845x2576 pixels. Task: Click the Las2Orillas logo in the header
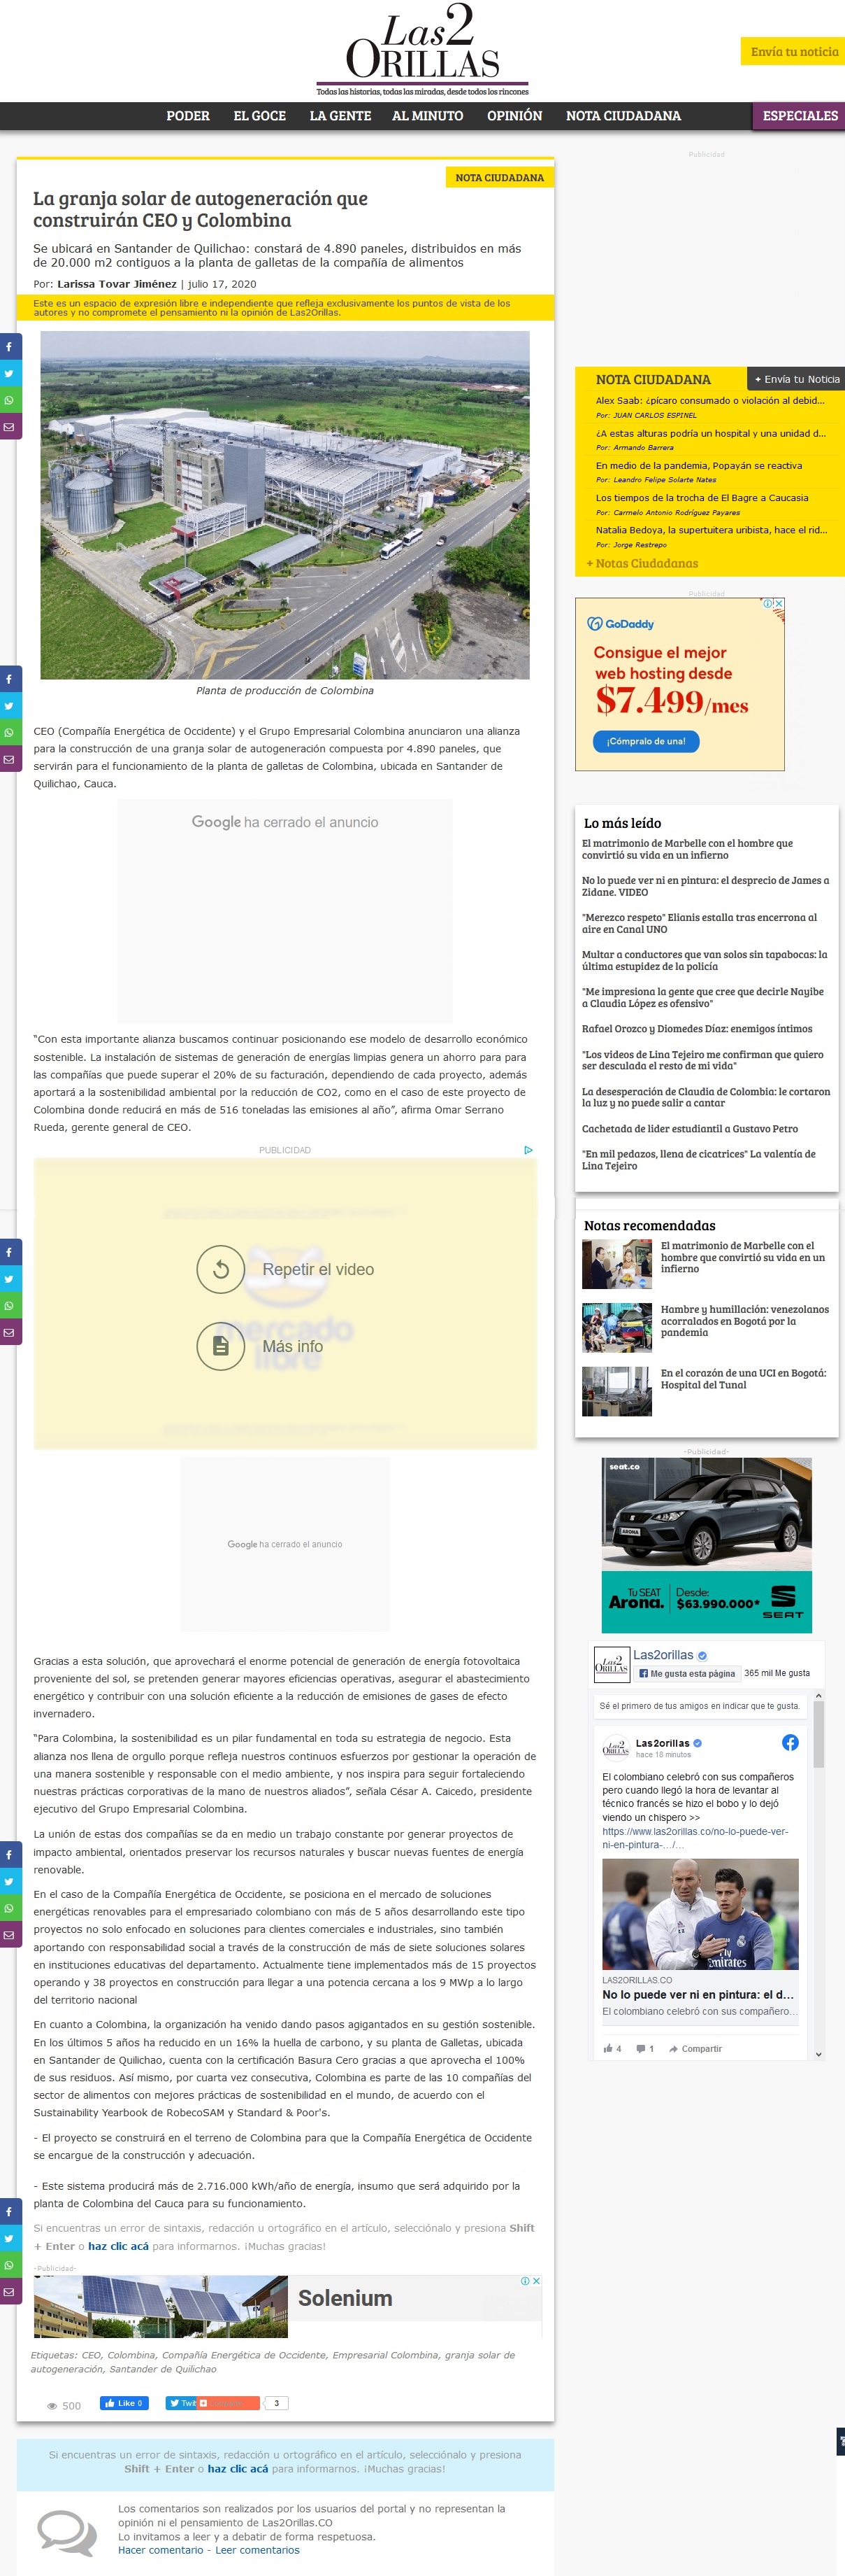pyautogui.click(x=422, y=48)
